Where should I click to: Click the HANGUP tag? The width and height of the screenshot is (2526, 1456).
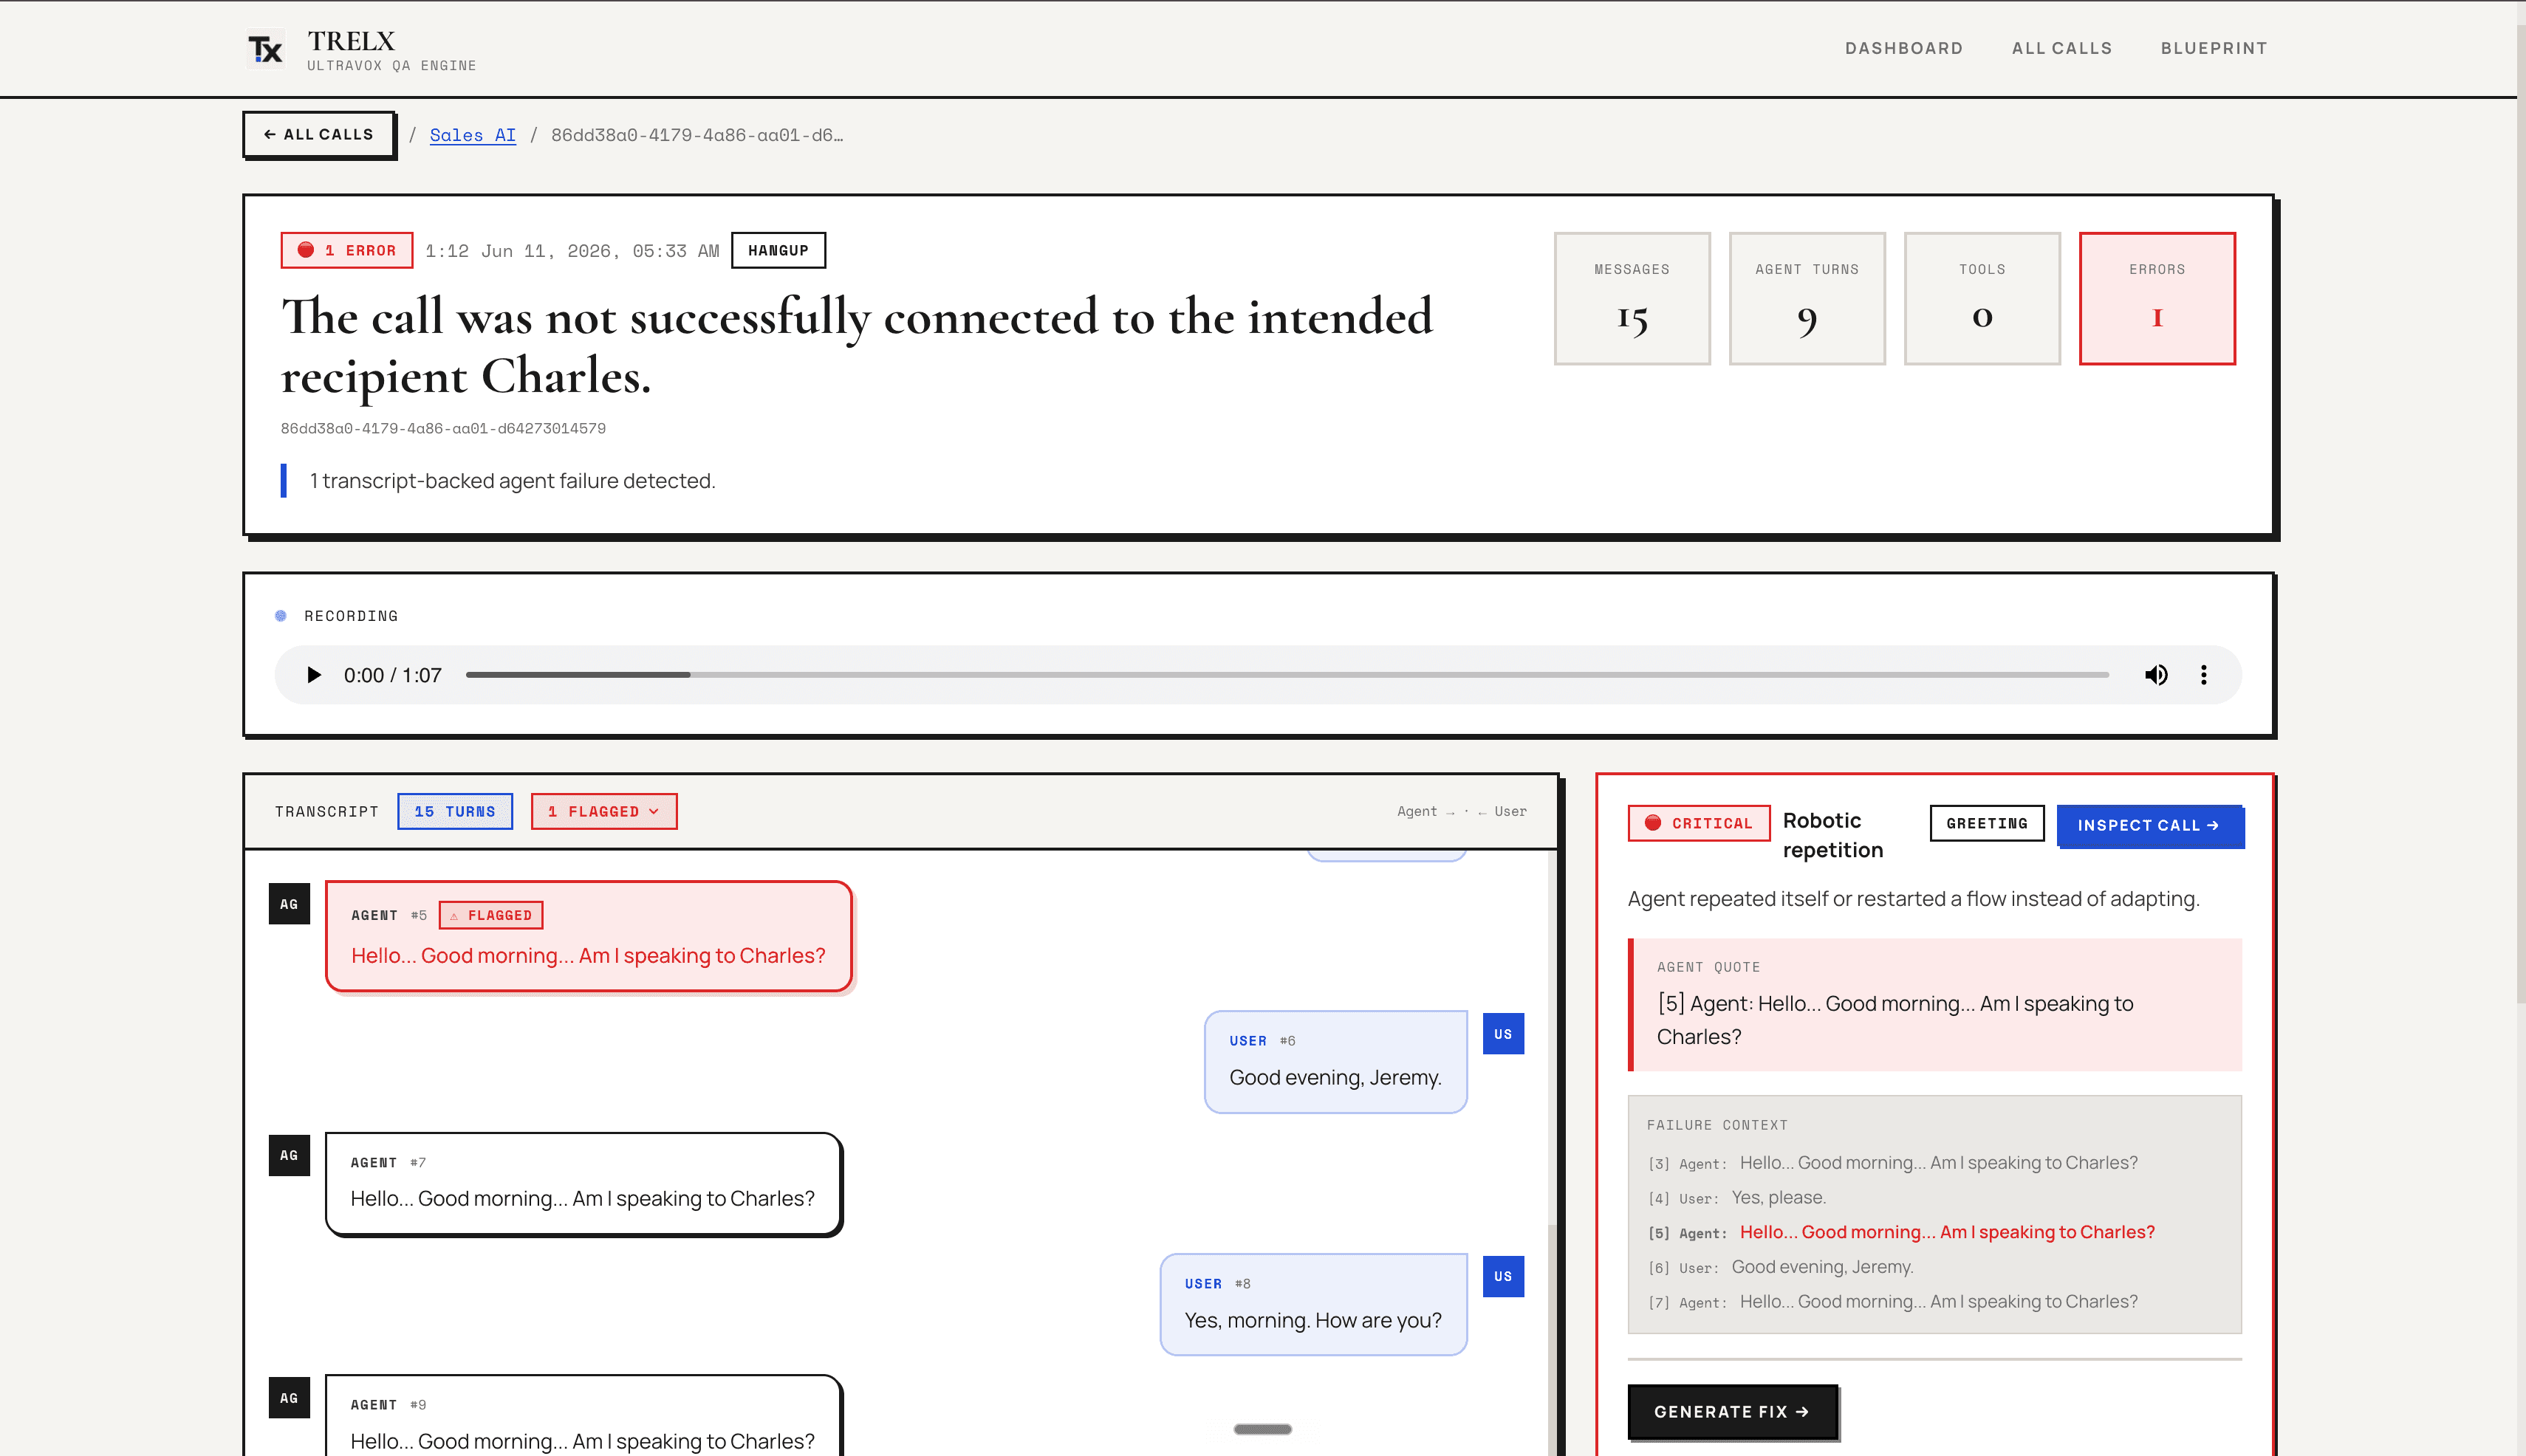[x=778, y=250]
